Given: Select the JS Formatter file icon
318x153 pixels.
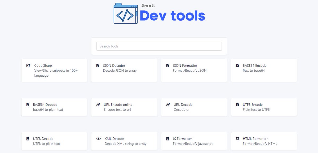Looking at the screenshot, I should tap(167, 138).
